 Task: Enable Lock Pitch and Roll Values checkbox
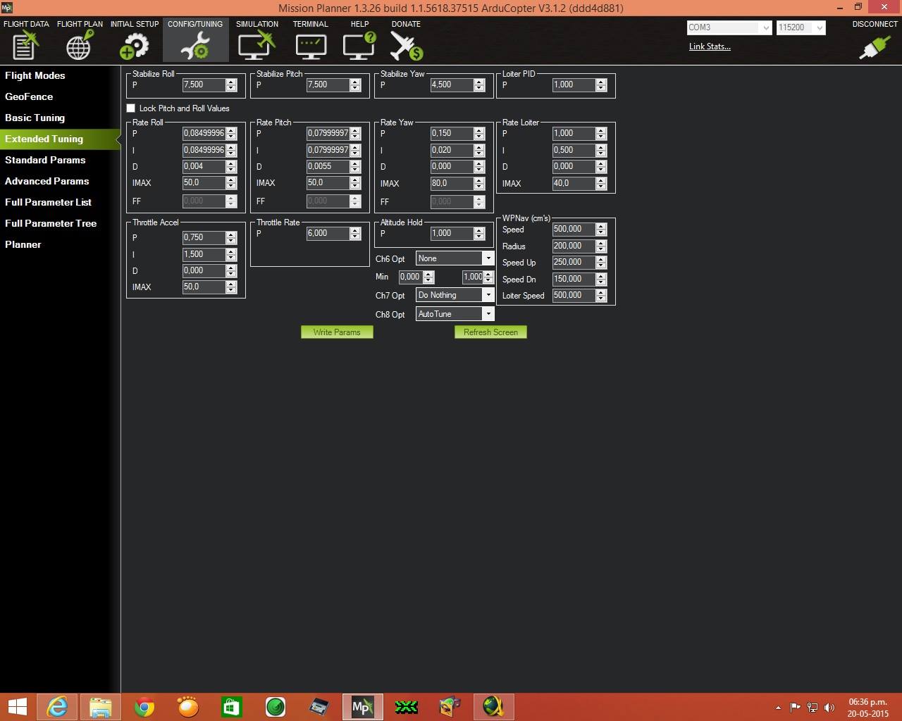point(131,108)
